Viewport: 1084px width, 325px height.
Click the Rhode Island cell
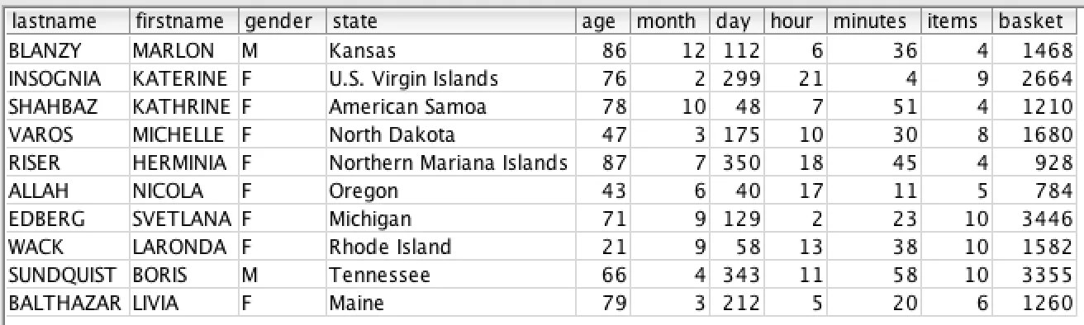click(450, 247)
